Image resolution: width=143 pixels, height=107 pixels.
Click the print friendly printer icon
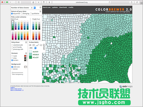pos(34,45)
